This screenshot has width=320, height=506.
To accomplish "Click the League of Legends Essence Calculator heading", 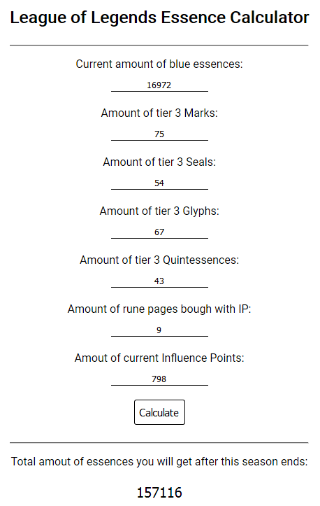I will [x=159, y=17].
